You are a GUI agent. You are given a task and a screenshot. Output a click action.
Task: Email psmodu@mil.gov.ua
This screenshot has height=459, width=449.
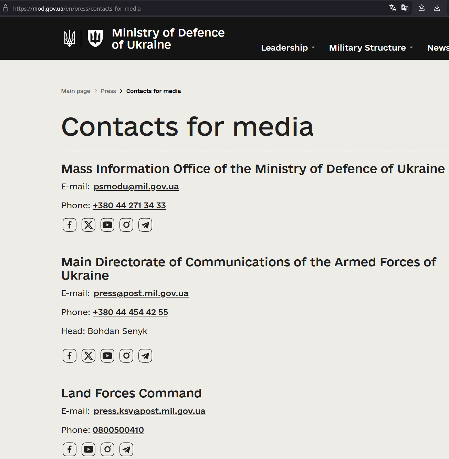(136, 187)
